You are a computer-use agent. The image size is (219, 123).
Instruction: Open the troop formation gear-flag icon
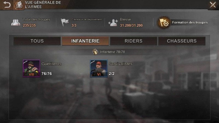(x=164, y=22)
